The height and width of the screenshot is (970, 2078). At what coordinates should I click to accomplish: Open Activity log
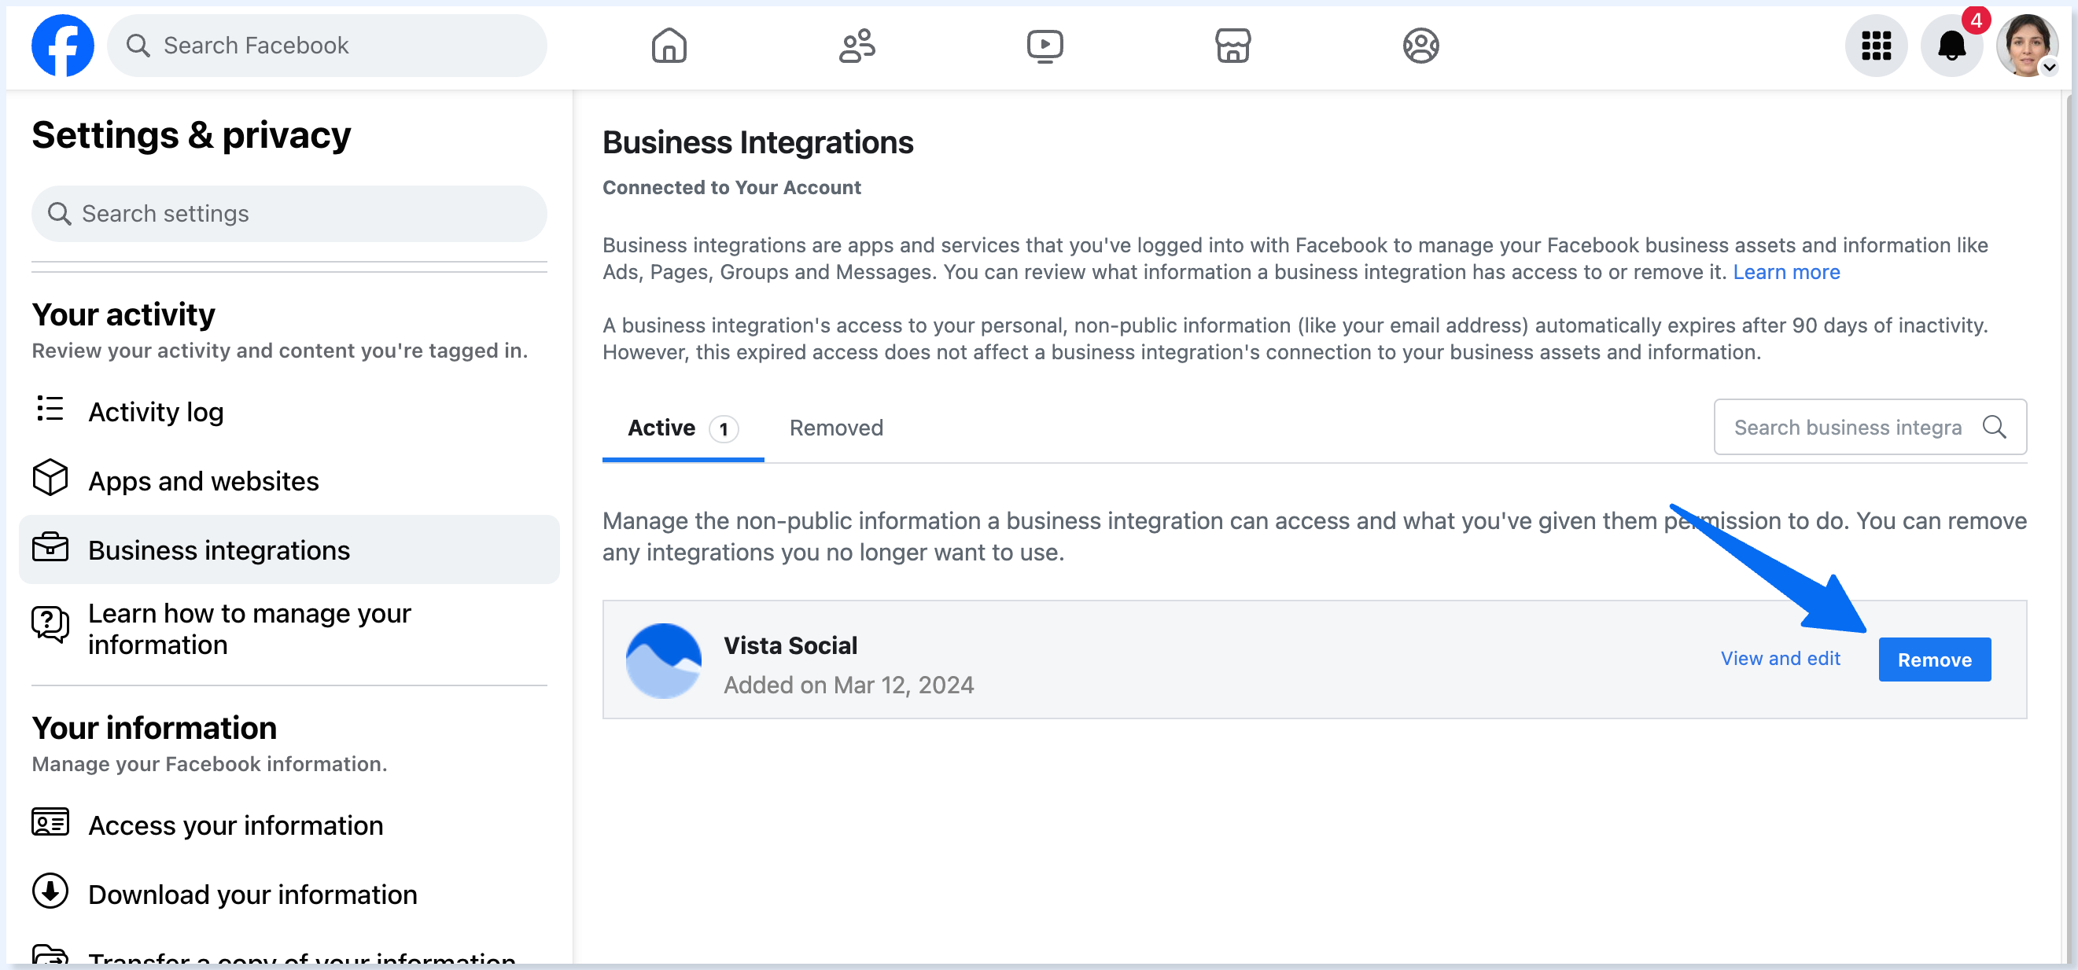coord(156,411)
